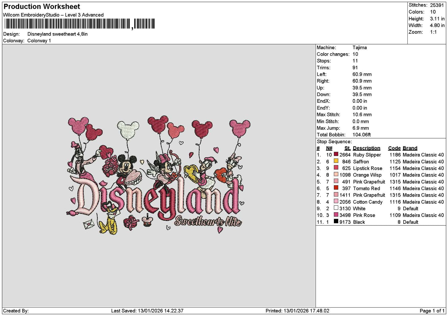Click the 'Orange Wisp' description text

(x=367, y=175)
